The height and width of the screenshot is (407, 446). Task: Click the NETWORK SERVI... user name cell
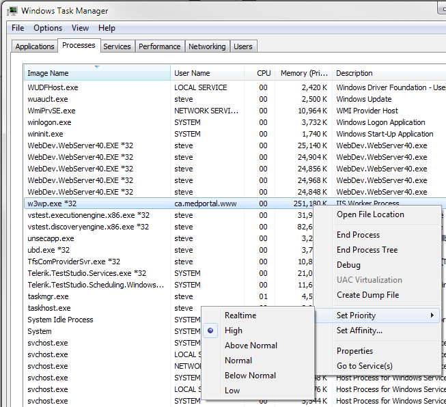coord(206,111)
